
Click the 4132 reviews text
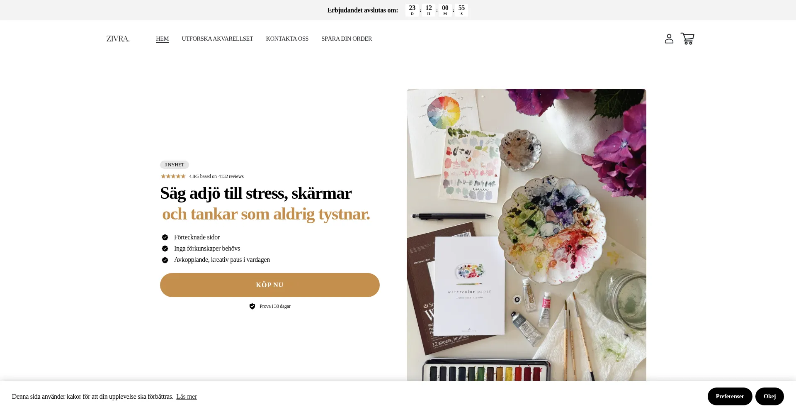click(231, 176)
